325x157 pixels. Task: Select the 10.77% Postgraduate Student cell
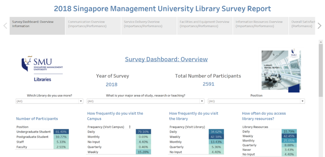click(61, 137)
